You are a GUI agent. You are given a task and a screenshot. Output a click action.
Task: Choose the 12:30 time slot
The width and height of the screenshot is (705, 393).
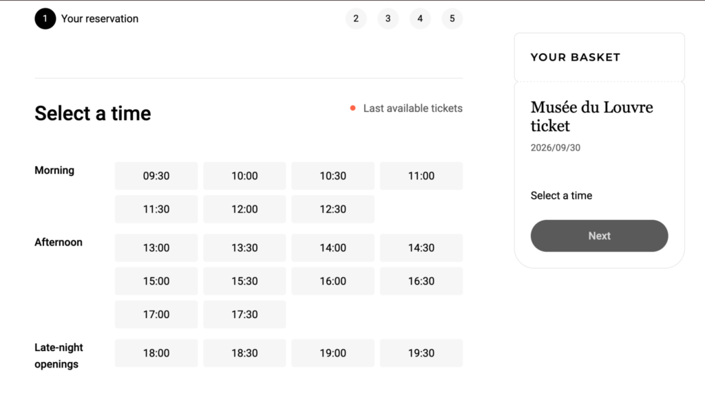coord(333,209)
